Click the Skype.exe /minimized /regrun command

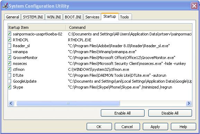[120, 87]
